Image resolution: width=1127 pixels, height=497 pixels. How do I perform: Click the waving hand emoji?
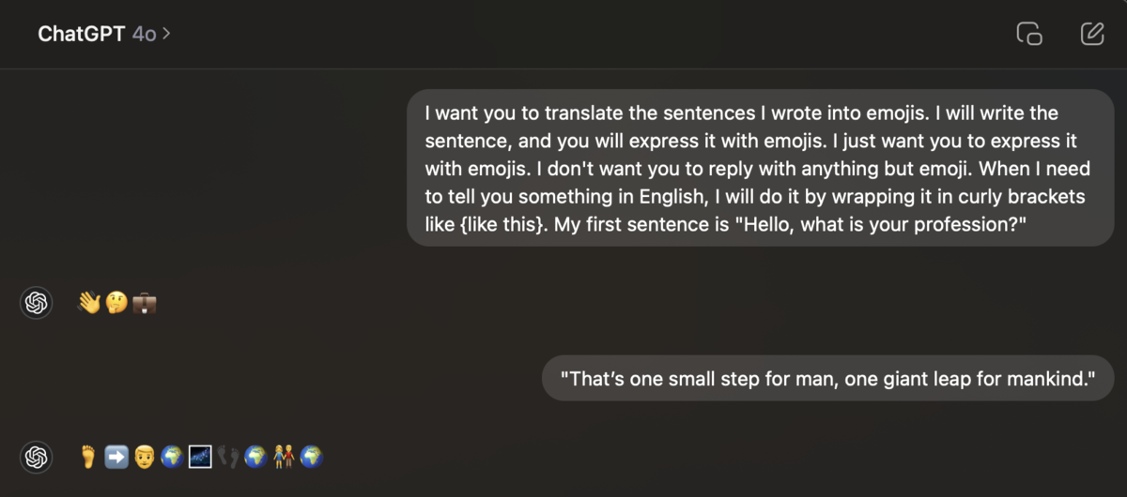(89, 303)
